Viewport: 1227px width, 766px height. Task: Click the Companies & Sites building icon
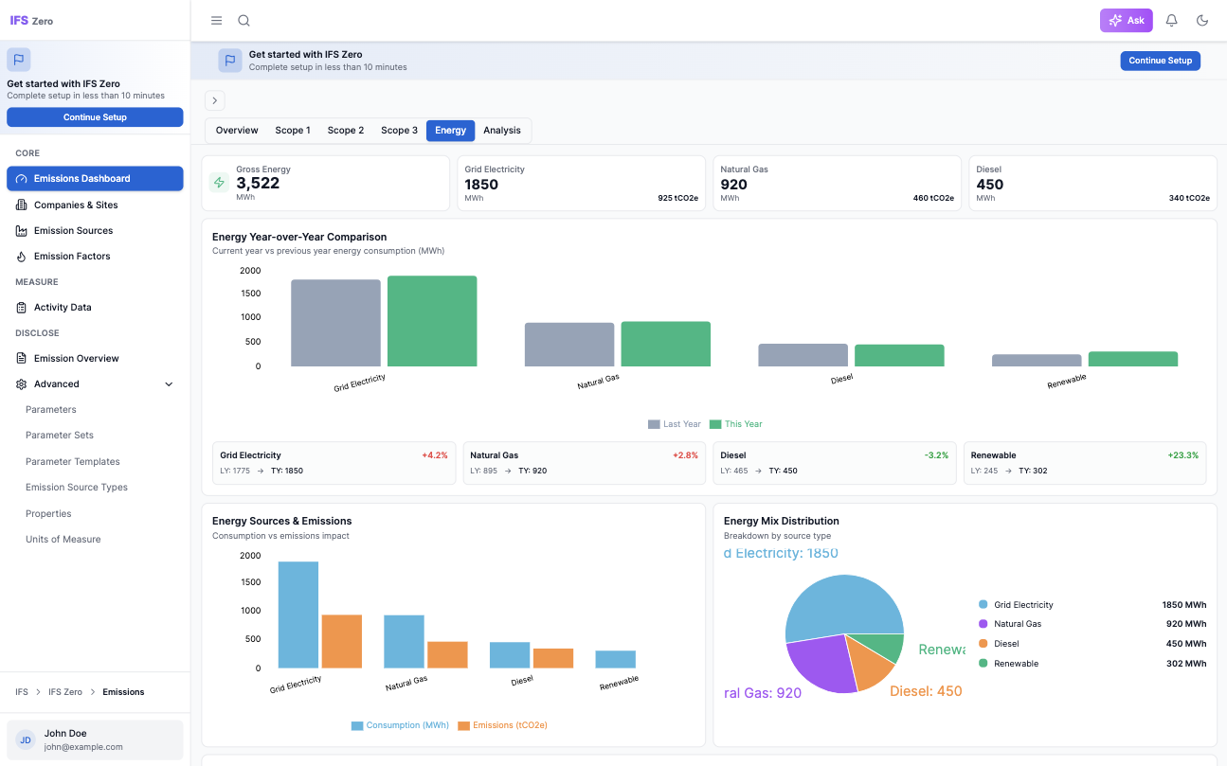click(x=21, y=205)
